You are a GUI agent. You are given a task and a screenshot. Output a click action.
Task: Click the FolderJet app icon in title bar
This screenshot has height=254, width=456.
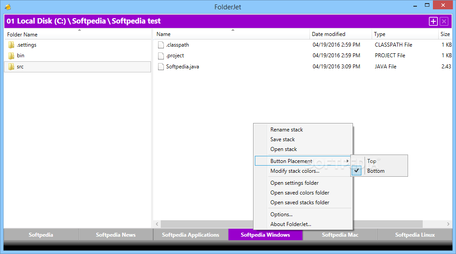pyautogui.click(x=8, y=6)
